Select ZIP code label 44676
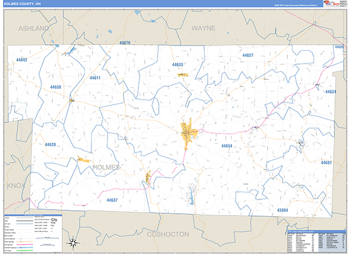The height and width of the screenshot is (254, 349). point(125,43)
